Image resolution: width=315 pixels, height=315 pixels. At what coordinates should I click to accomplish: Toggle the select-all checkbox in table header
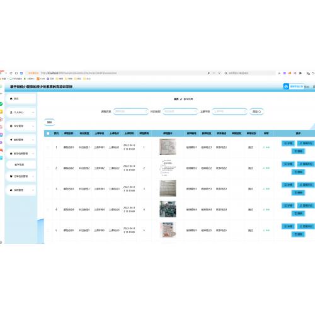coord(48,134)
